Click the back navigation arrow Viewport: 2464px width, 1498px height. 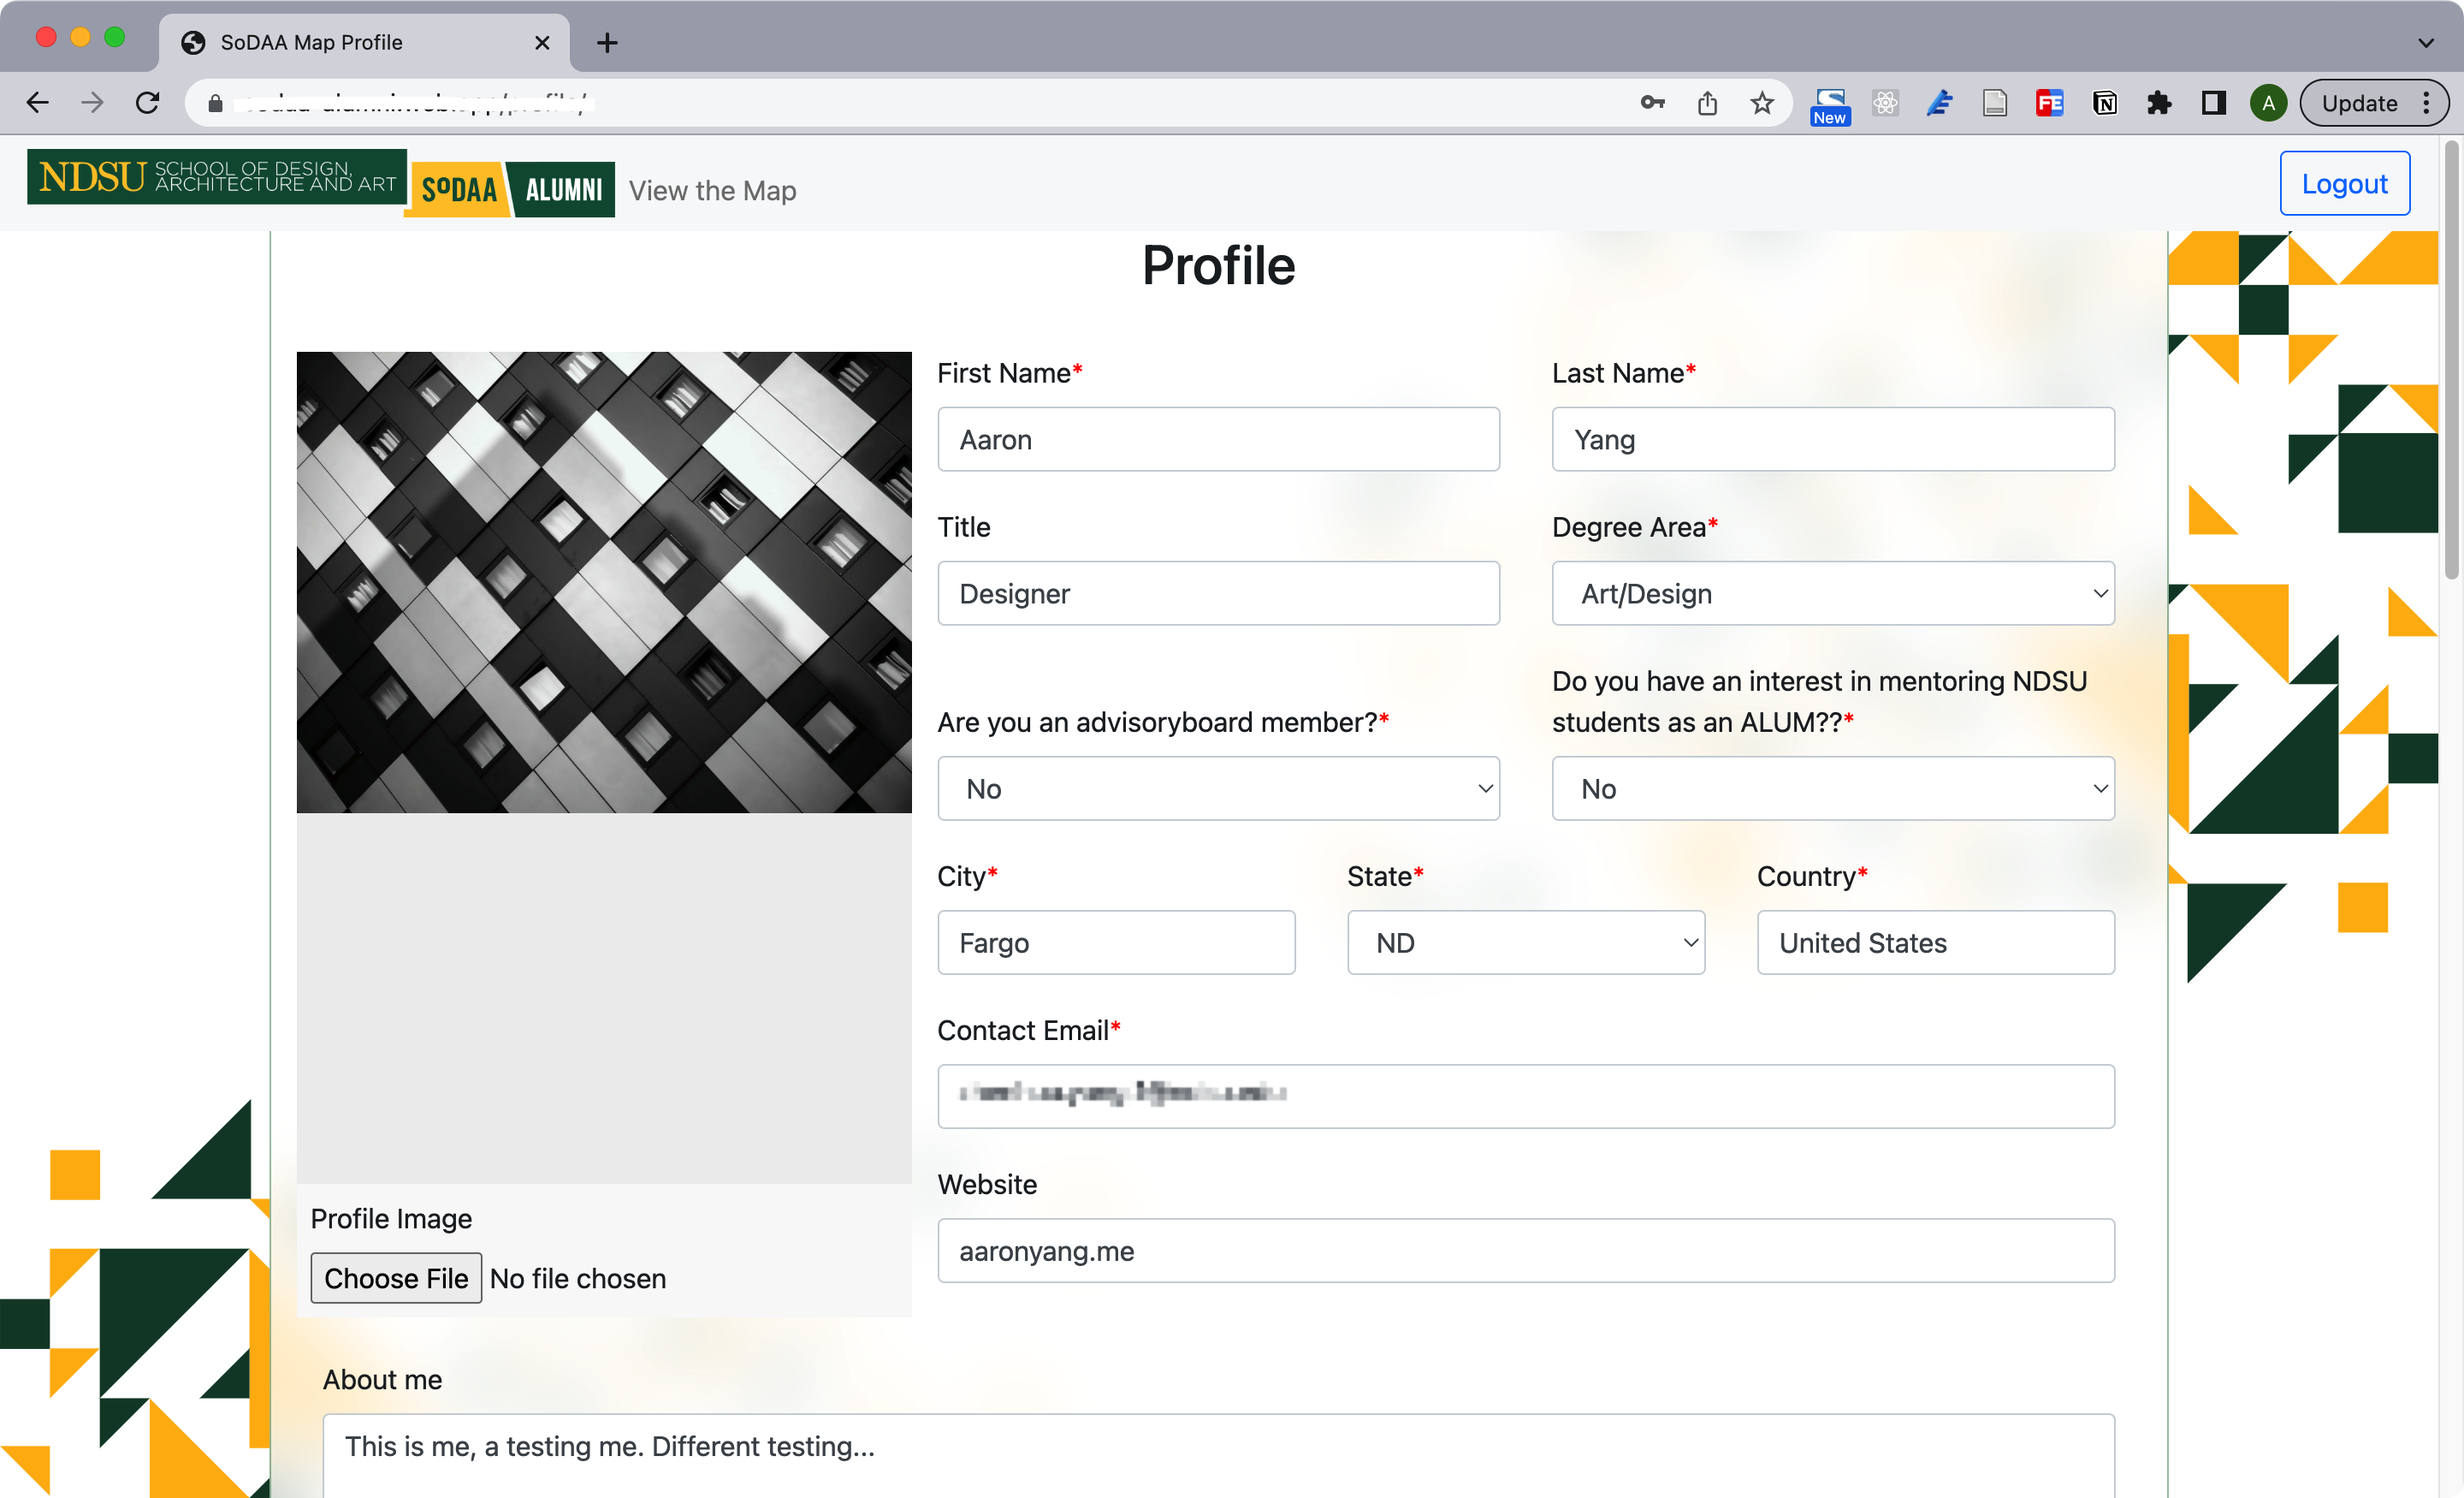[x=38, y=103]
